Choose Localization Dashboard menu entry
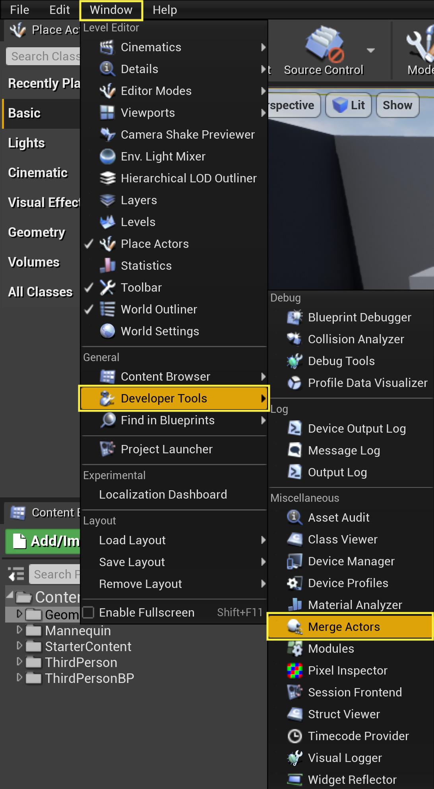This screenshot has height=789, width=434. pos(174,495)
